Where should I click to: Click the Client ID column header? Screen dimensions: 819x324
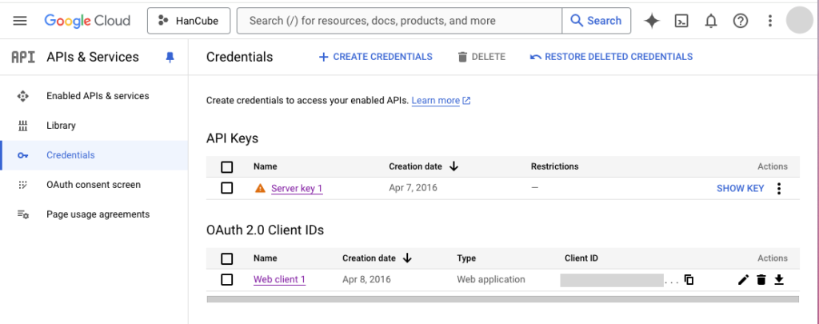(581, 258)
